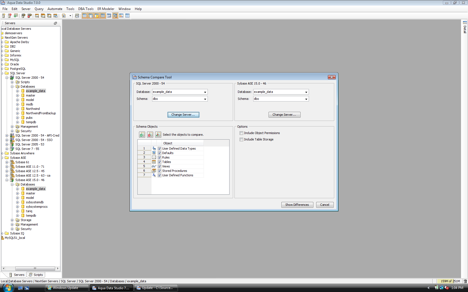Click Change Server under SQL Server 2000 - 54
468x292 pixels.
(x=183, y=115)
